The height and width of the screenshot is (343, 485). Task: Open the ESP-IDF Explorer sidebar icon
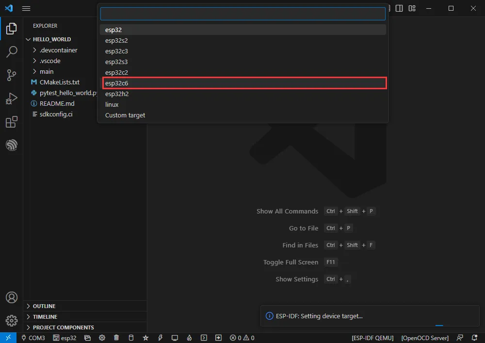(12, 145)
